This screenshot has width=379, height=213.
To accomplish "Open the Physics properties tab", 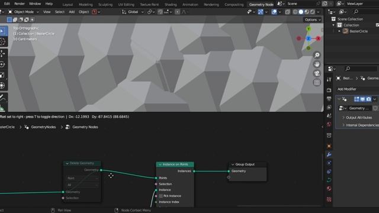I will [x=329, y=163].
